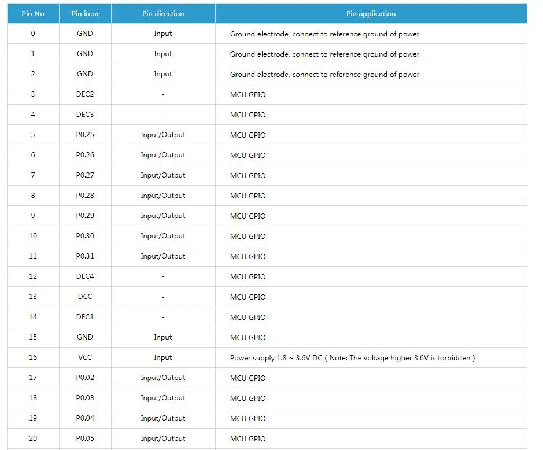Click the 'Pin direction' column header
The width and height of the screenshot is (543, 450).
coord(163,13)
